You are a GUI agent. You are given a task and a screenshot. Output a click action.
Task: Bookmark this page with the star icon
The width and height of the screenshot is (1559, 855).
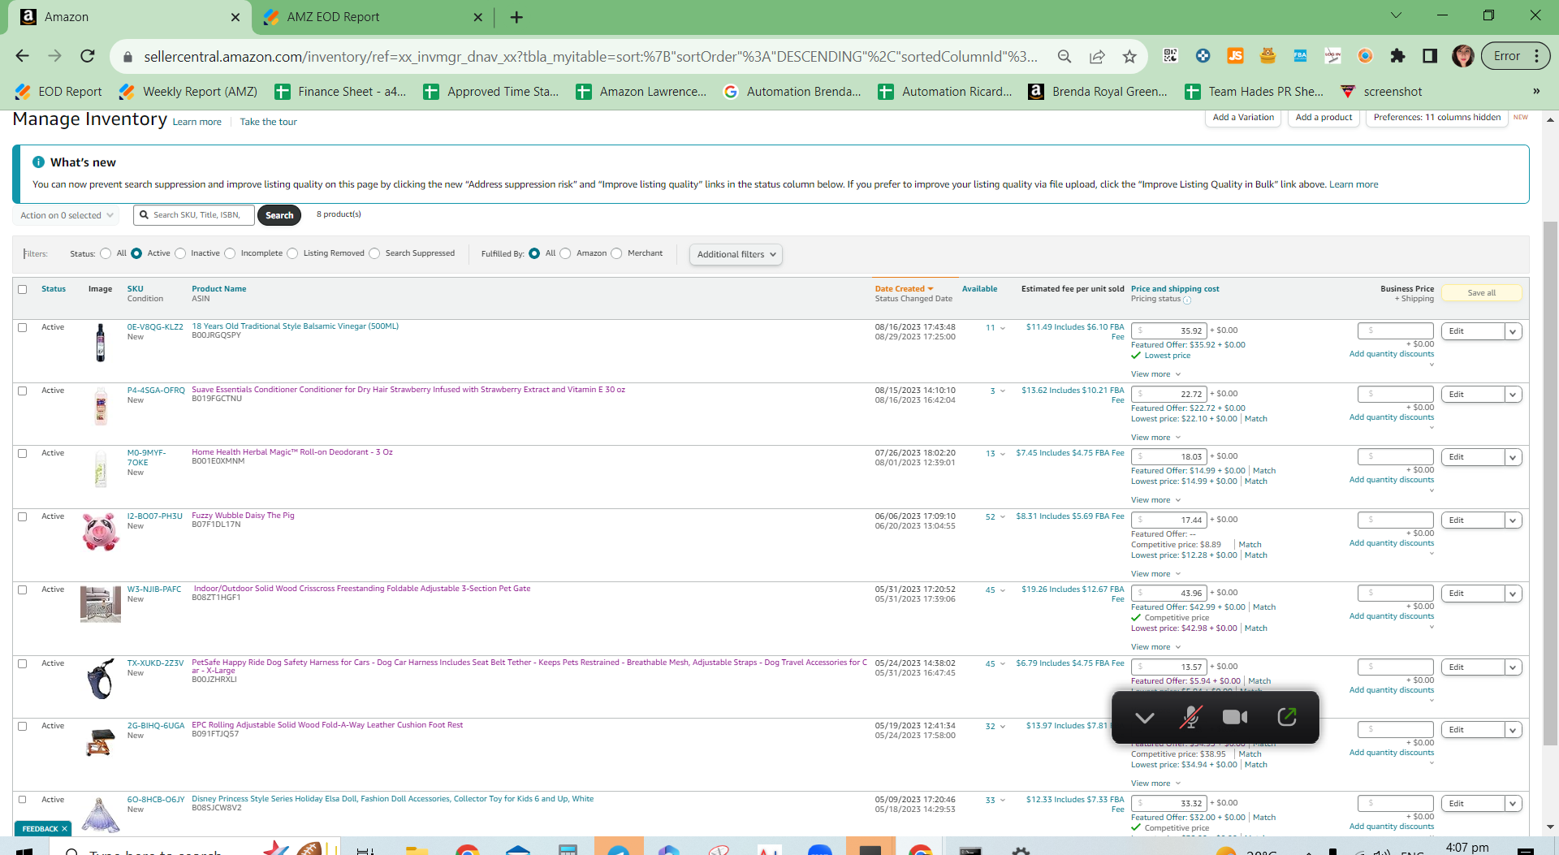[1129, 56]
